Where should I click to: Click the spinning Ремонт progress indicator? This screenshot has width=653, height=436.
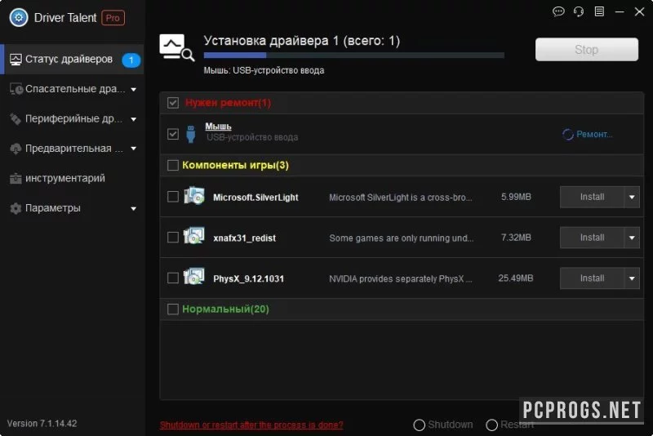pos(567,135)
